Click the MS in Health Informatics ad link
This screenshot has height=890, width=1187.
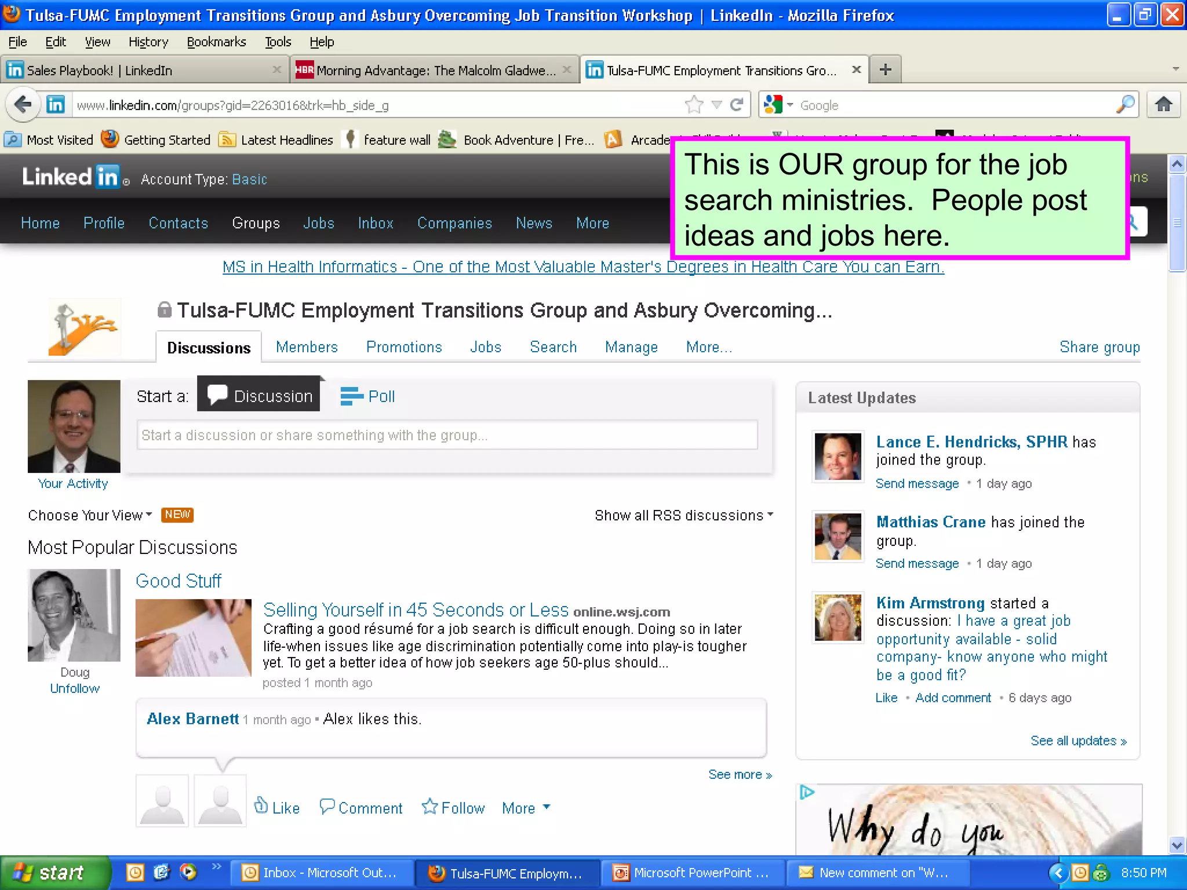pos(583,267)
